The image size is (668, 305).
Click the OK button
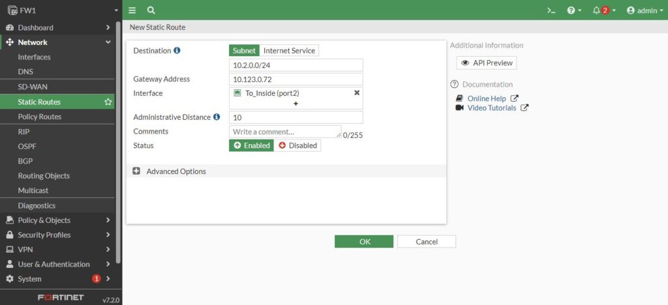point(364,242)
